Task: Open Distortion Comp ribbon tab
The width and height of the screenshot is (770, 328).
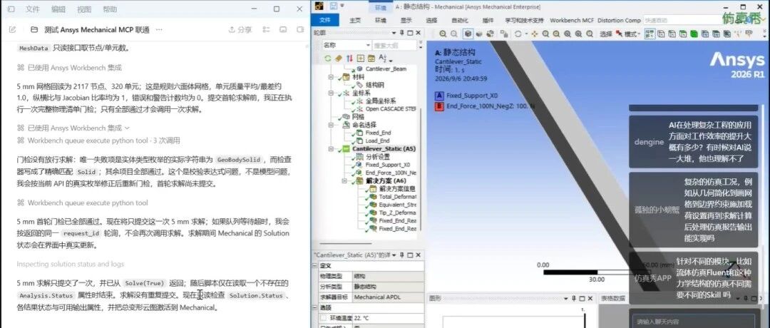Action: pos(620,21)
